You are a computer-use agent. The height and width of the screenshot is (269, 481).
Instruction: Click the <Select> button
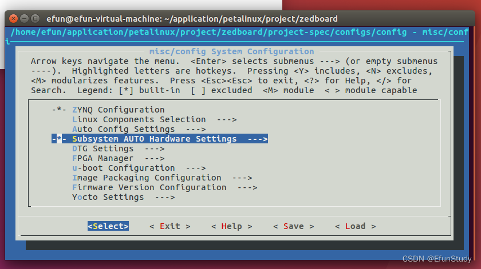[x=108, y=226]
